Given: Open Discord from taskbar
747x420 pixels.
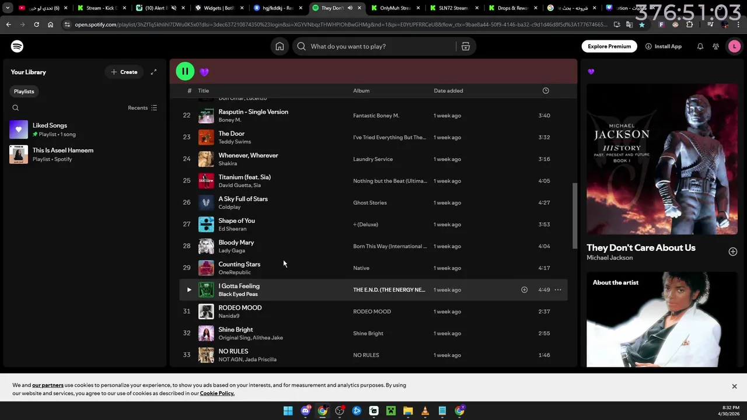Looking at the screenshot, I should tap(305, 411).
